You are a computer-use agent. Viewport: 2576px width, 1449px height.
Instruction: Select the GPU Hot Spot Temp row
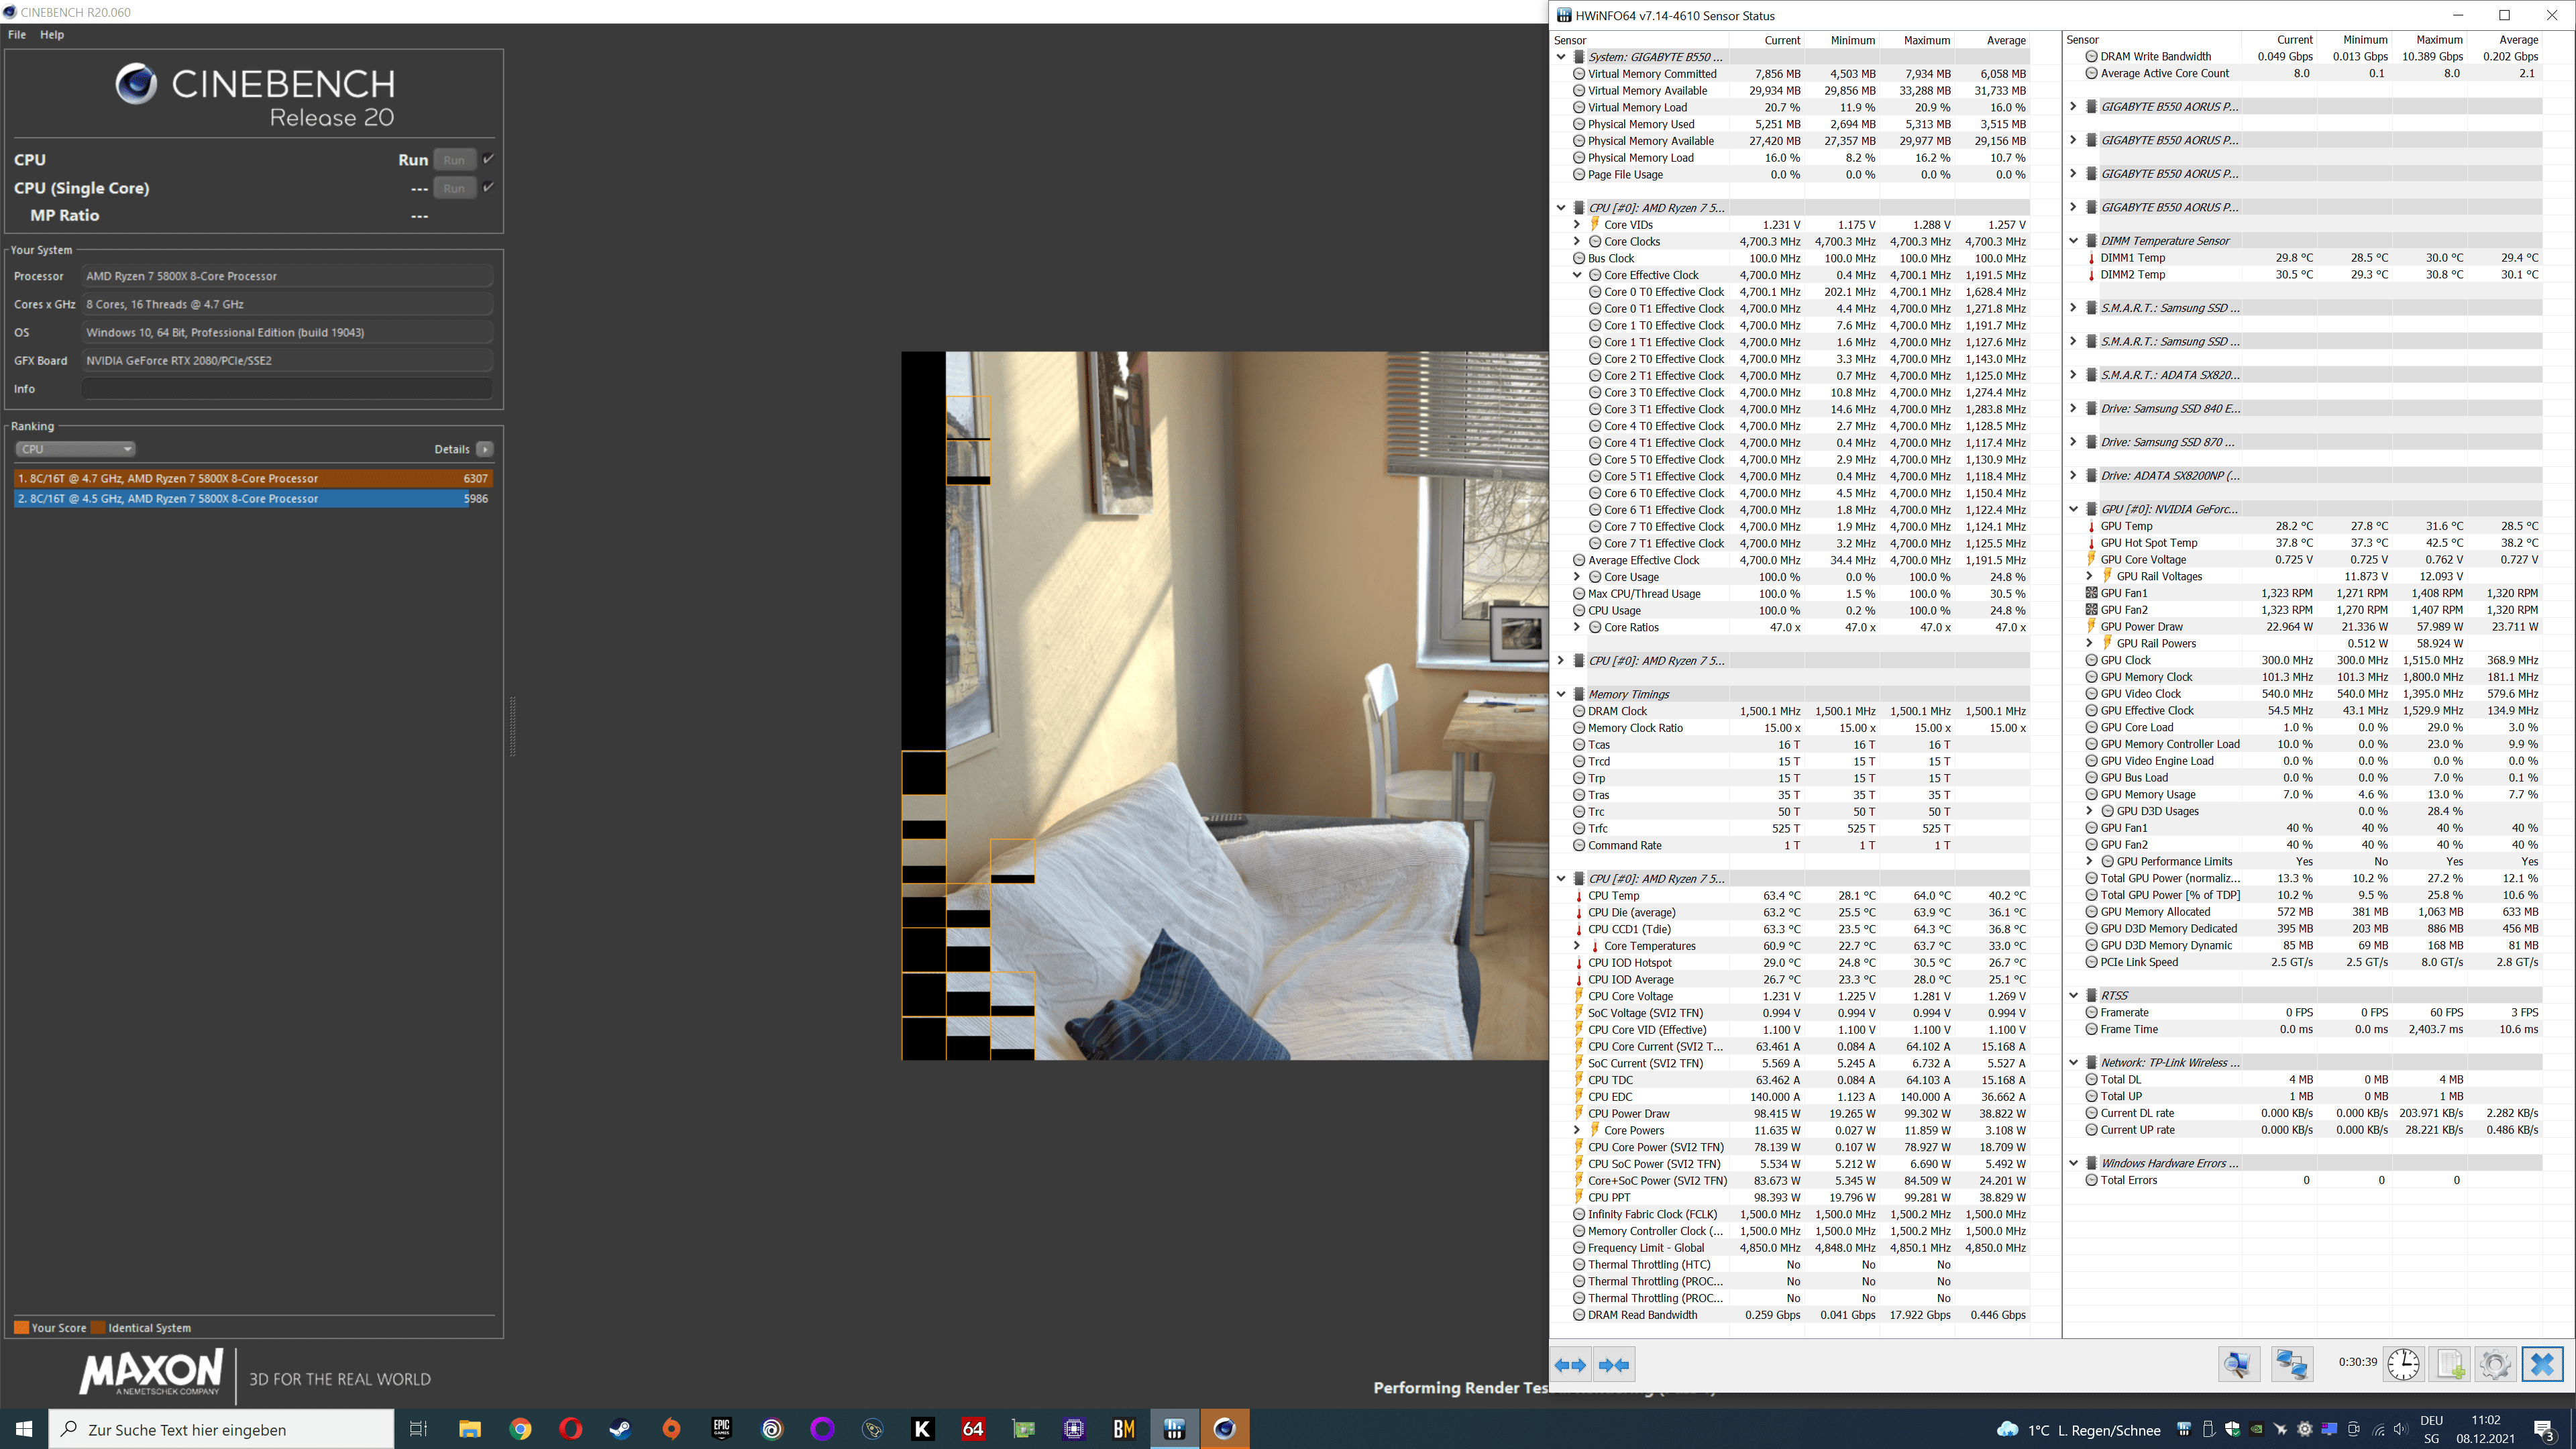click(2312, 543)
